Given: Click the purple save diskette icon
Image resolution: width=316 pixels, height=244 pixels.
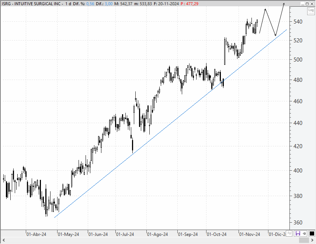Looking at the screenshot, I should pyautogui.click(x=298, y=234).
